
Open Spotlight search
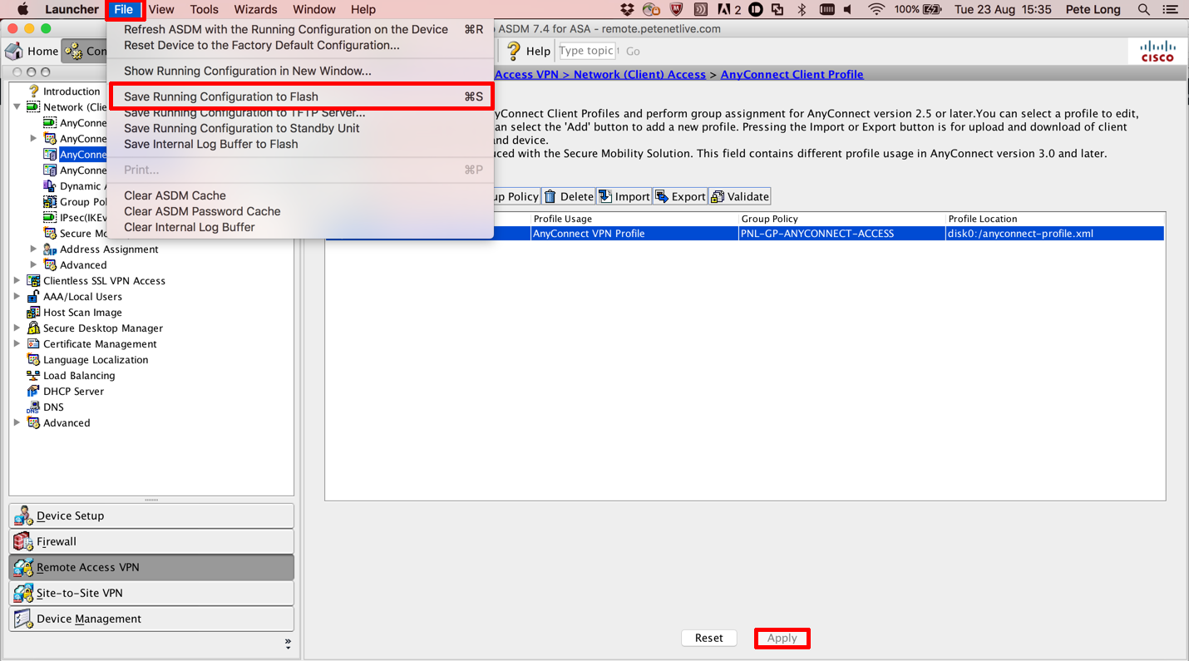[1144, 10]
